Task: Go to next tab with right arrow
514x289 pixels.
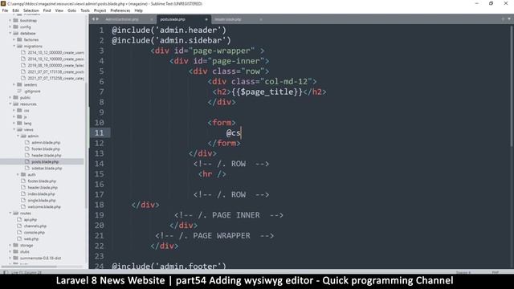Action: click(x=97, y=19)
